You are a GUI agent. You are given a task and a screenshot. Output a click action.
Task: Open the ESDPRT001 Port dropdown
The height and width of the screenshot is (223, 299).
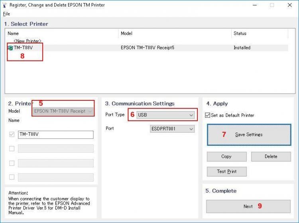coord(172,129)
